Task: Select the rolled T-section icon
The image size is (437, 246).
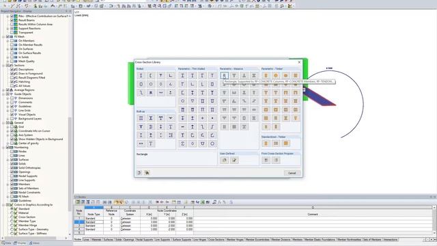Action: click(x=160, y=75)
